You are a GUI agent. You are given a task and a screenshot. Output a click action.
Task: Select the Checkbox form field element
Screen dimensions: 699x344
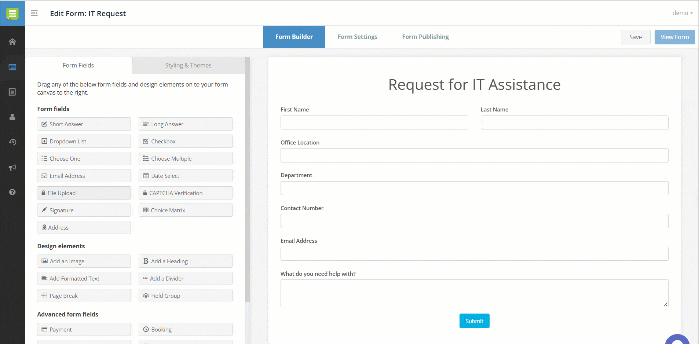point(185,141)
